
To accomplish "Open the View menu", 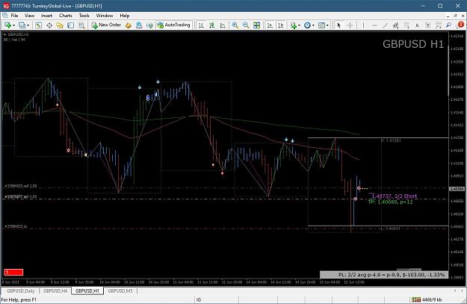I will [x=29, y=16].
